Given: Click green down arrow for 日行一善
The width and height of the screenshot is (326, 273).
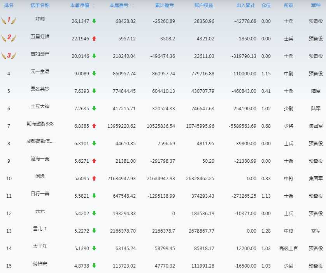Looking at the screenshot, I should click(x=94, y=196).
